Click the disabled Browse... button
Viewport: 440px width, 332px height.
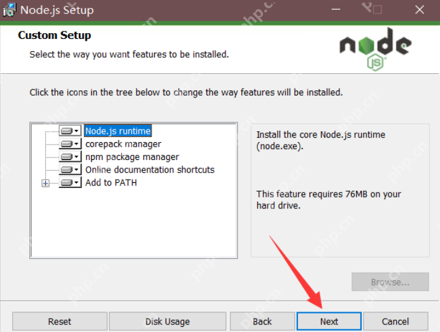390,282
